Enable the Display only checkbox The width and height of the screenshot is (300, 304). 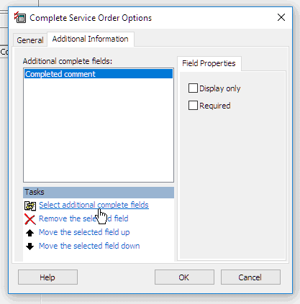coord(193,88)
